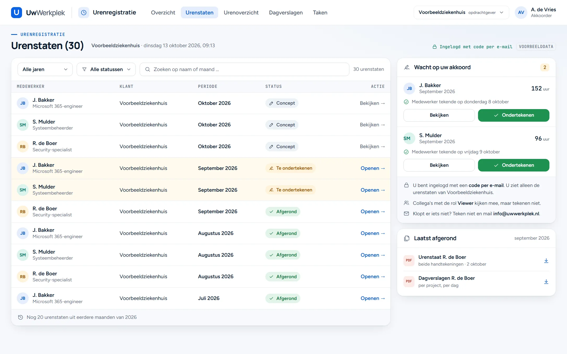Screen dimensions: 567x354
Task: Focus the Zoeken op naam of maand field
Action: pyautogui.click(x=244, y=69)
